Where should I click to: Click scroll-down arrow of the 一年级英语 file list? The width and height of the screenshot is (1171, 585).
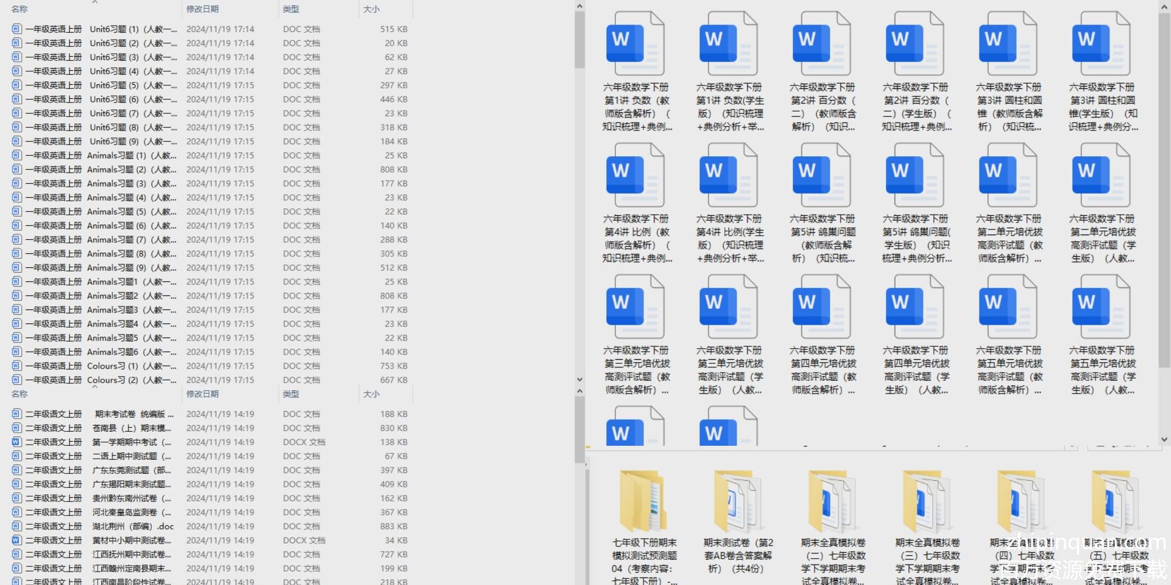pyautogui.click(x=580, y=380)
